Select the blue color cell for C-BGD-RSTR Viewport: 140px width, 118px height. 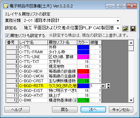click(x=83, y=86)
